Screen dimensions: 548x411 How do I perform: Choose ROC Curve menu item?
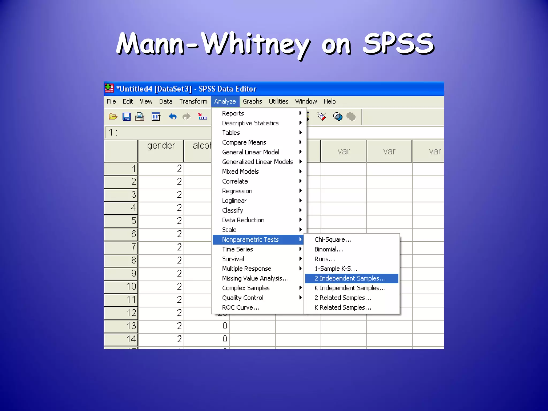point(258,307)
